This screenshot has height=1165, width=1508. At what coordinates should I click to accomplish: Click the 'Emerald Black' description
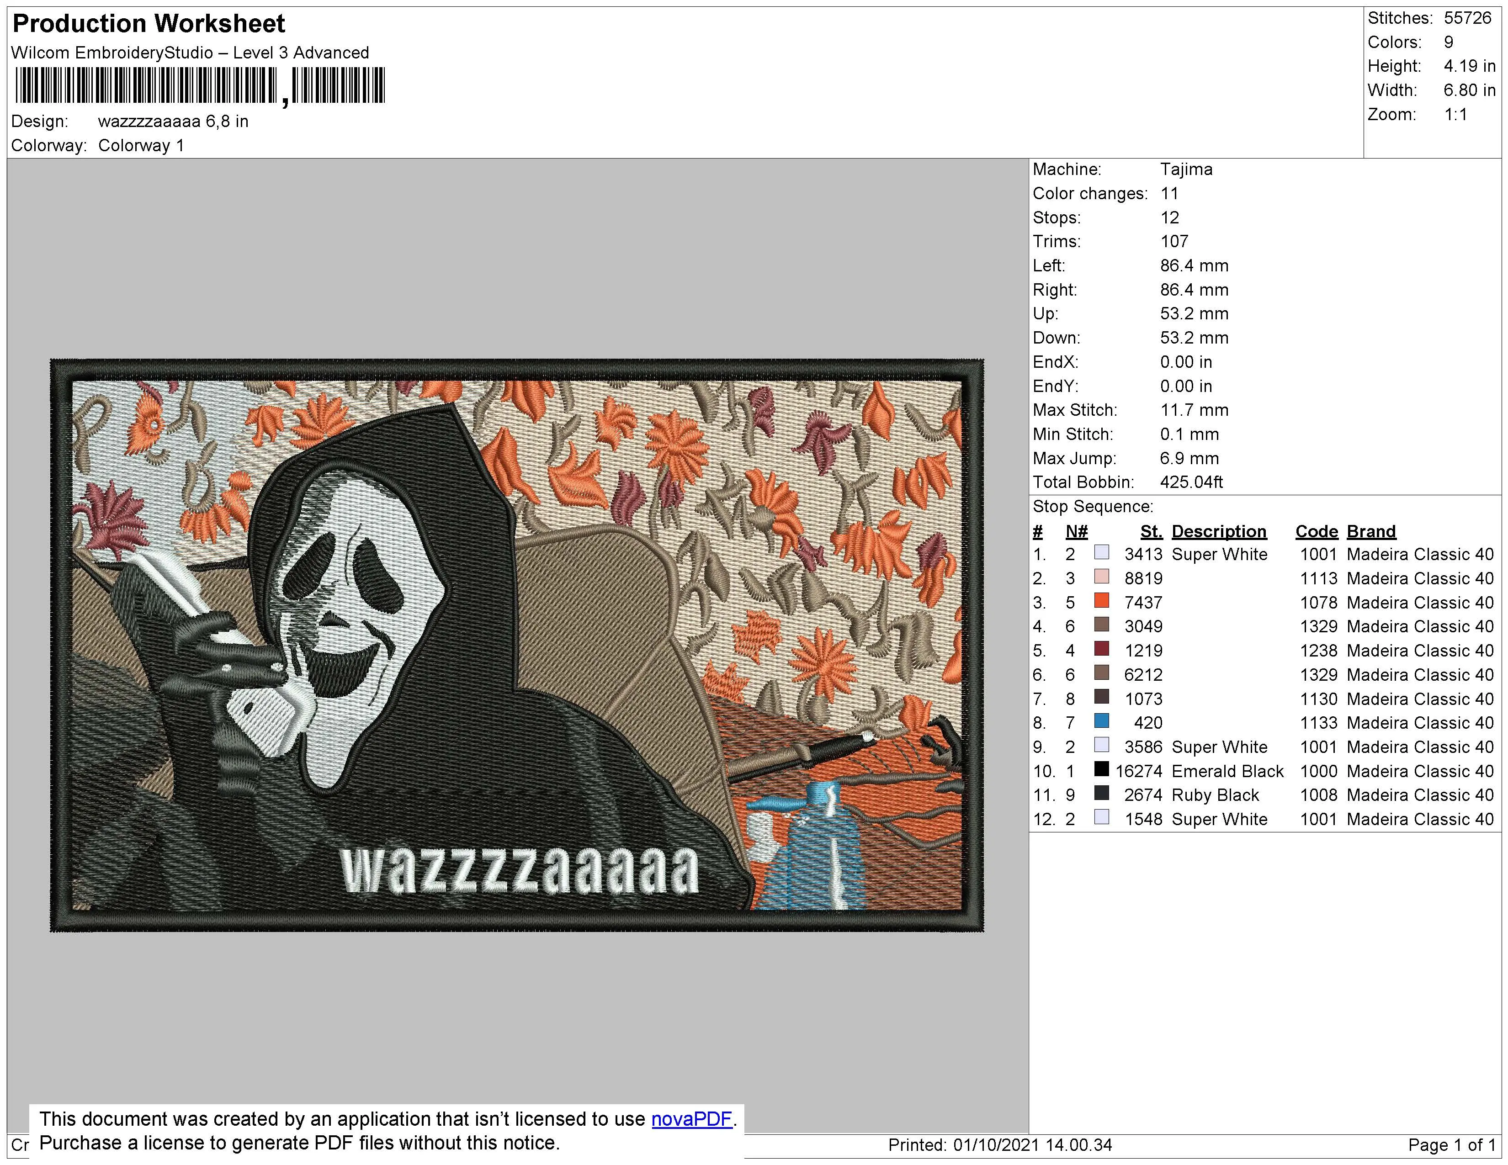(1227, 771)
